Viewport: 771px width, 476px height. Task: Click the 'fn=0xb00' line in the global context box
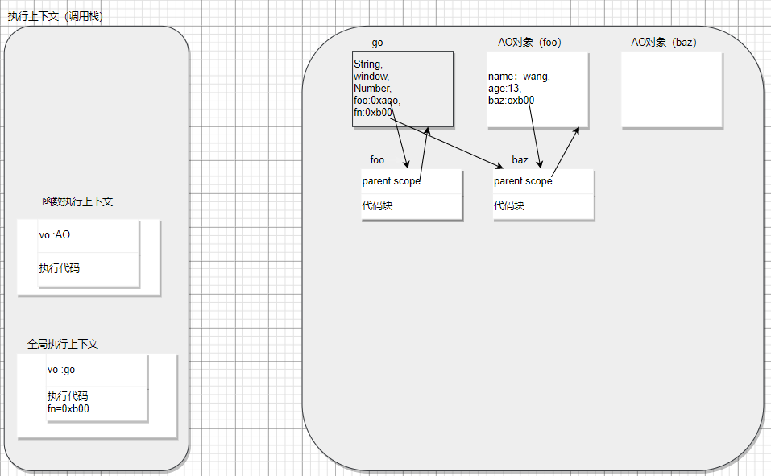tap(68, 408)
